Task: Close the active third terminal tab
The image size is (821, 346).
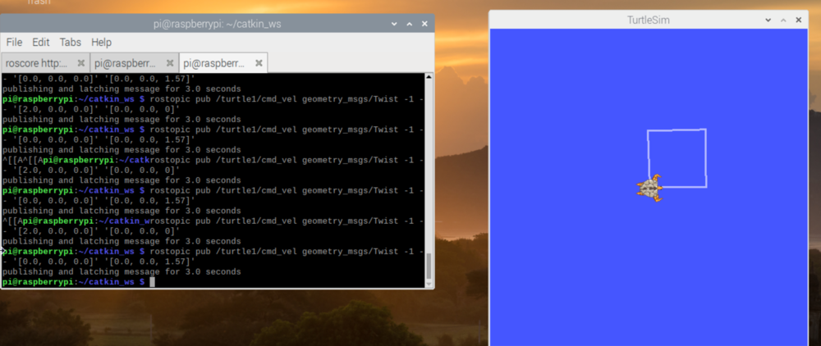Action: [259, 62]
